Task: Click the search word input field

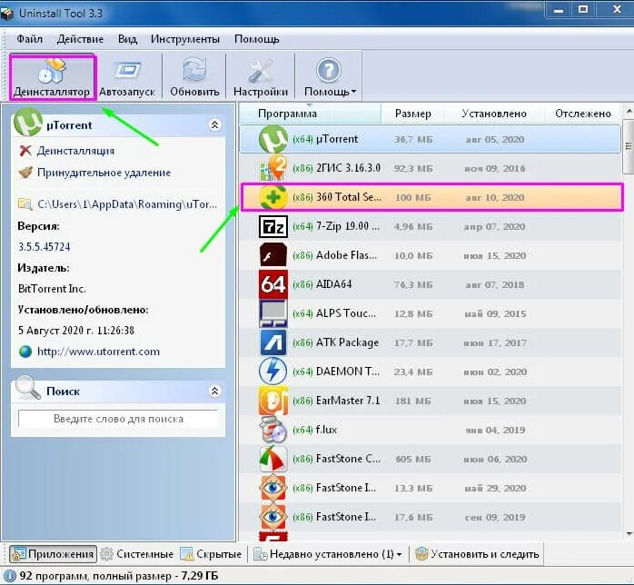Action: [118, 419]
